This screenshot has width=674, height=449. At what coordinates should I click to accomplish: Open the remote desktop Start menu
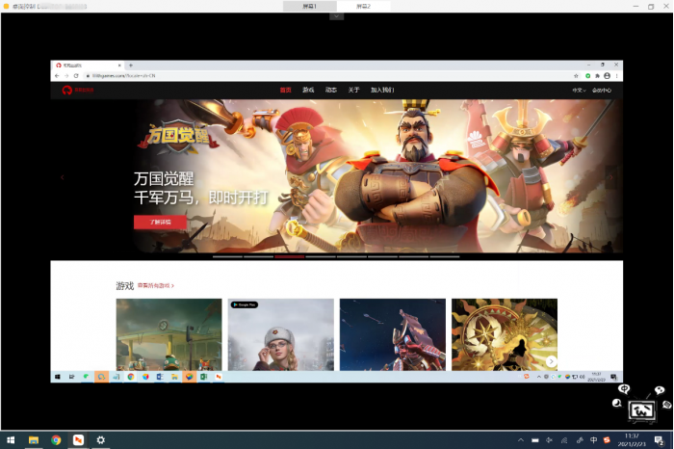click(57, 377)
